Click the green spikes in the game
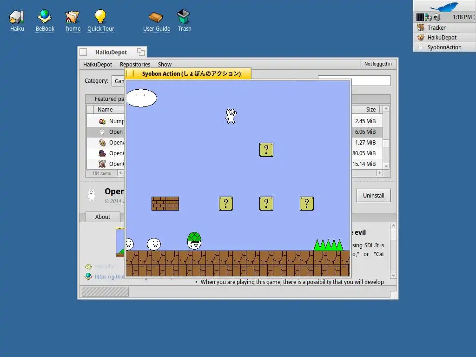 coord(329,245)
